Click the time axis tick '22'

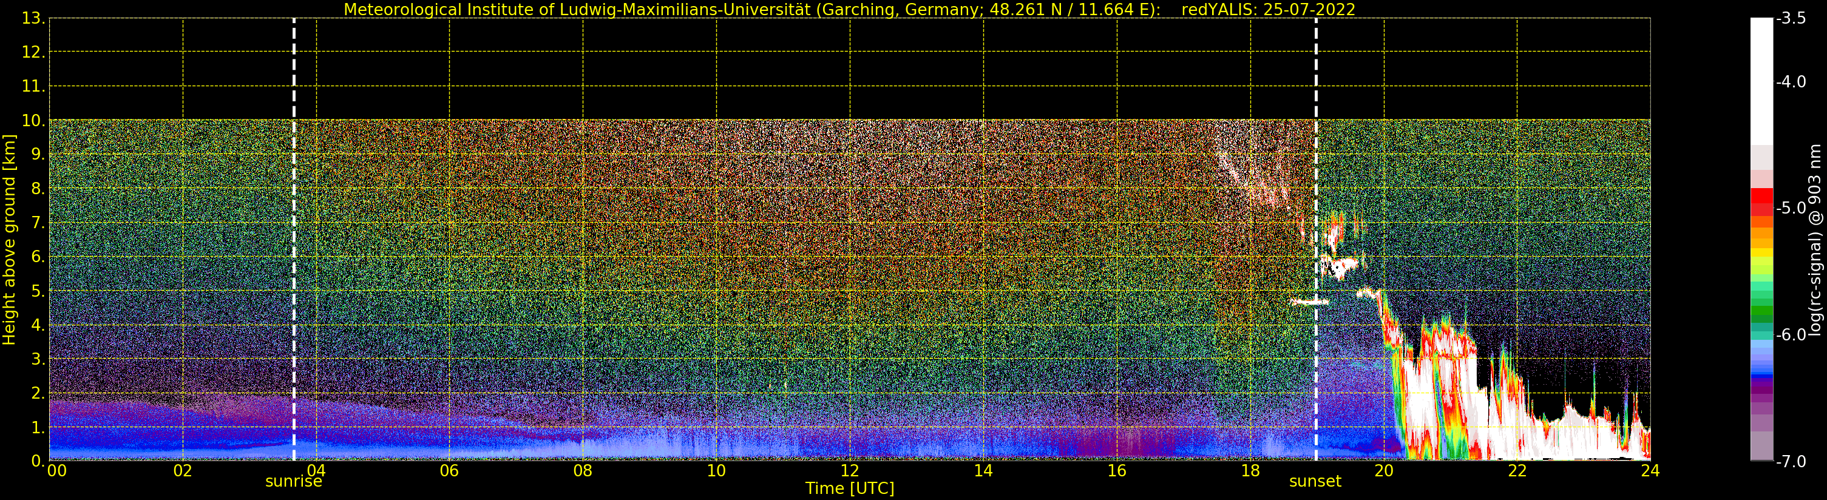point(1517,471)
